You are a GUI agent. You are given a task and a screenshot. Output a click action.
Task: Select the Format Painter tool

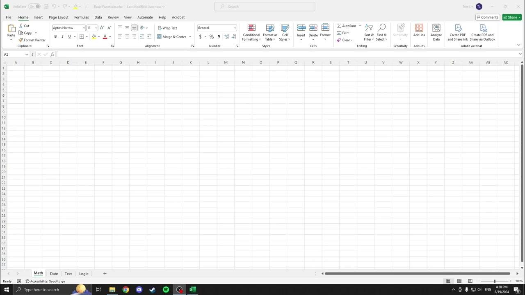pyautogui.click(x=32, y=40)
